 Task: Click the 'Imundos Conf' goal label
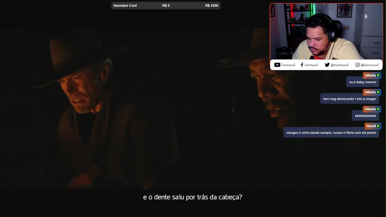pyautogui.click(x=125, y=6)
